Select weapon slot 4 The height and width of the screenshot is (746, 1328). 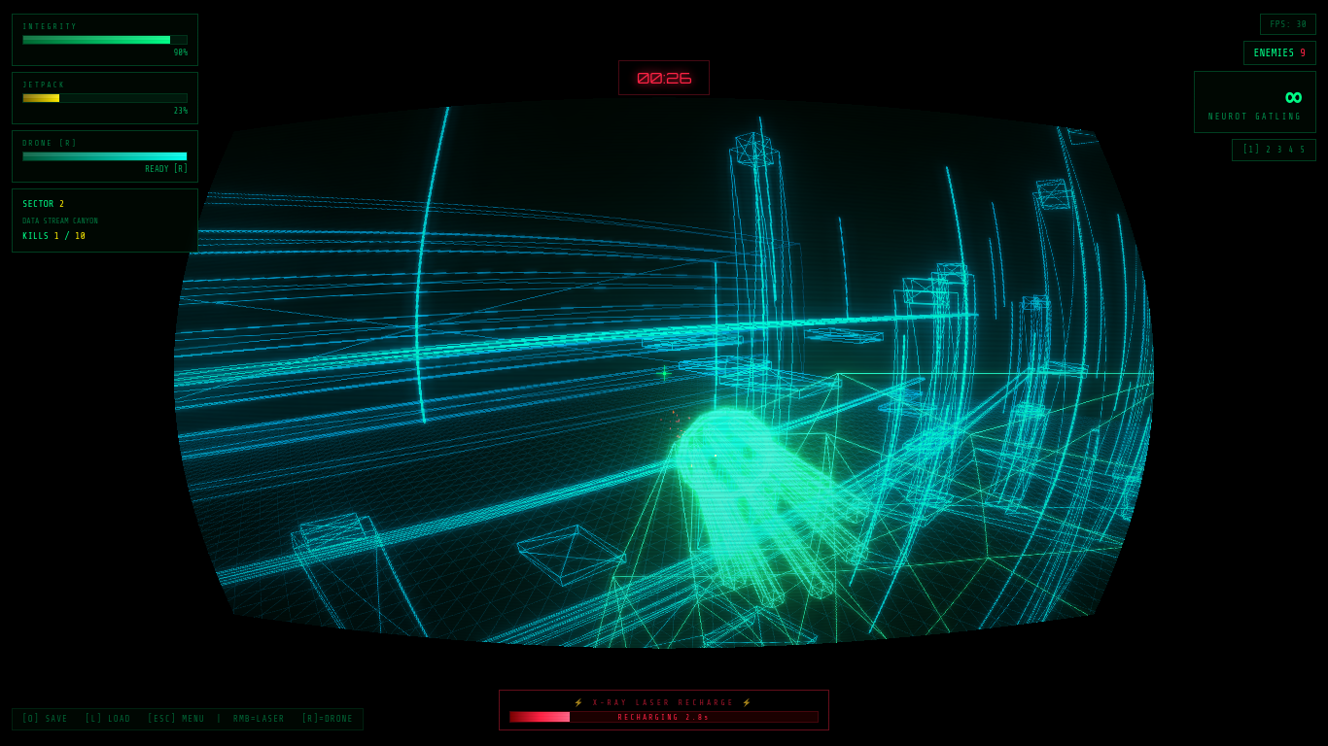tap(1291, 150)
